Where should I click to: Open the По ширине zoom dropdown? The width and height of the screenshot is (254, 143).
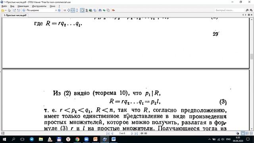point(56,10)
